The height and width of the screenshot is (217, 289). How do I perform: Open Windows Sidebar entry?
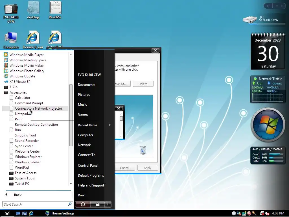point(28,162)
